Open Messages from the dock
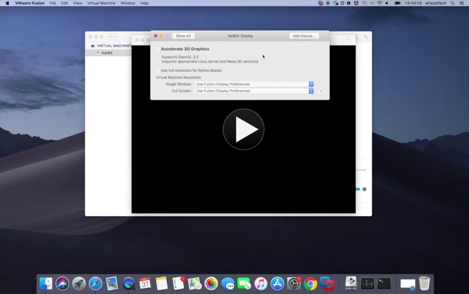469x294 pixels. point(228,283)
